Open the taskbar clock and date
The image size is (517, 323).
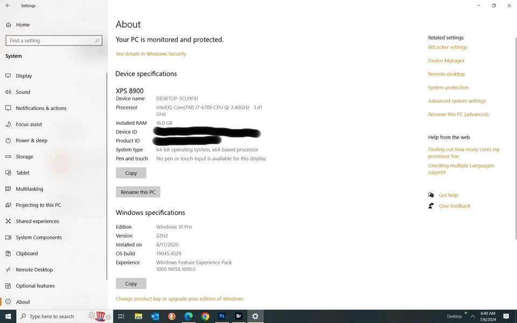point(488,317)
